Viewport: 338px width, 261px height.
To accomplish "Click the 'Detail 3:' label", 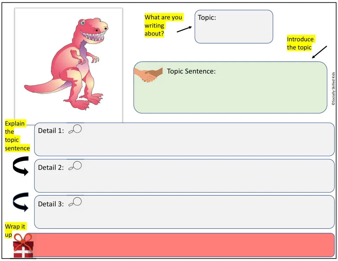I will [x=51, y=204].
